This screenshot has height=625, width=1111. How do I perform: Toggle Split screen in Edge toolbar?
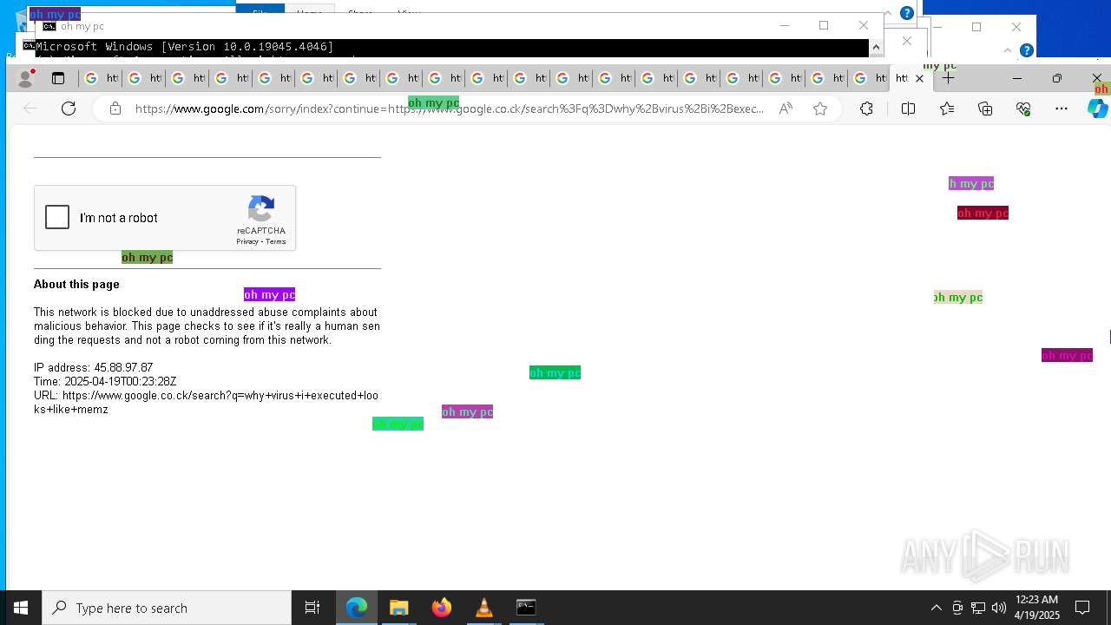coord(908,109)
